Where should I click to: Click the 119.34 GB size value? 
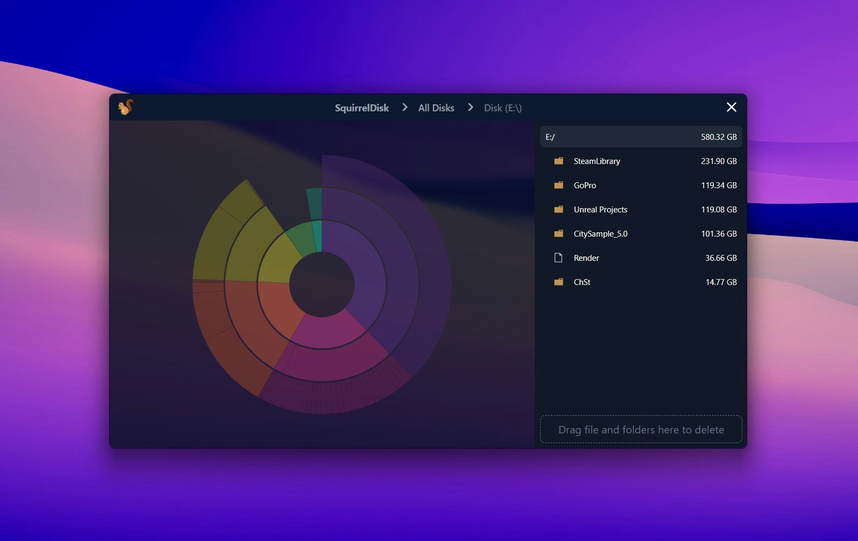pos(719,185)
